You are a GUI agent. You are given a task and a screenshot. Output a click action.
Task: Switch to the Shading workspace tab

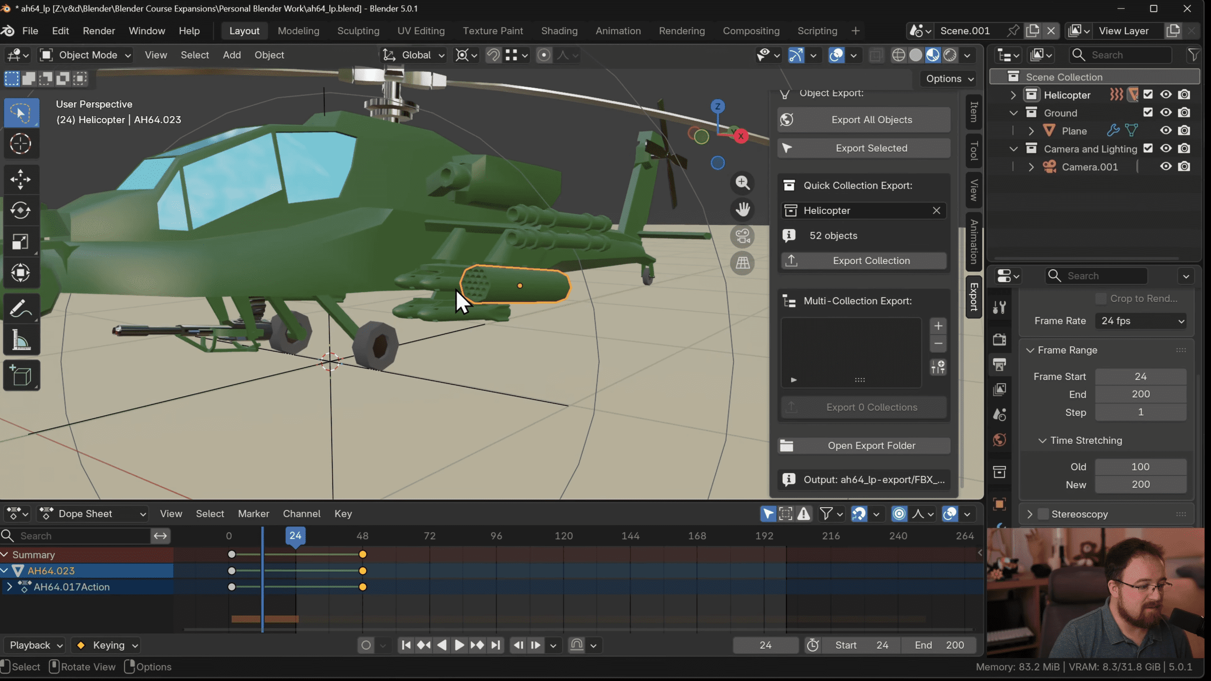pyautogui.click(x=559, y=31)
